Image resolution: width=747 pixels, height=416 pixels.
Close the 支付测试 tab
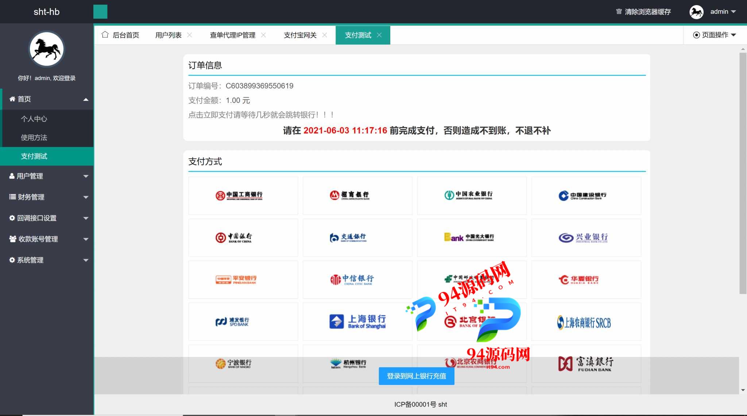coord(379,35)
